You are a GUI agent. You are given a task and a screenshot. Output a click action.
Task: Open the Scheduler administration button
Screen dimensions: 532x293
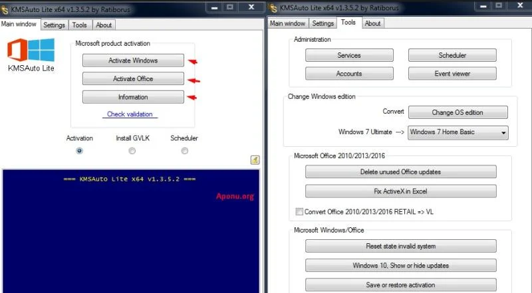(x=452, y=55)
